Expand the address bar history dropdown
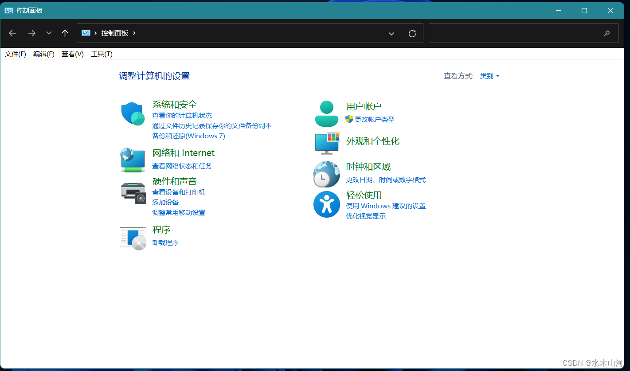630x371 pixels. 391,33
